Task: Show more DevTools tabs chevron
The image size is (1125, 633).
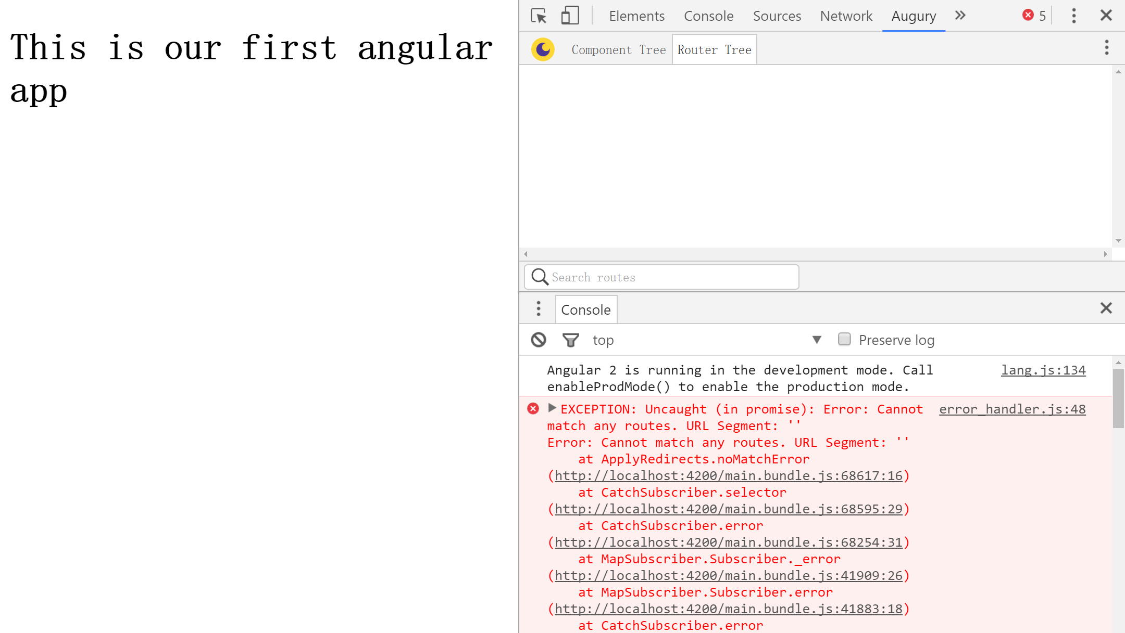Action: (x=960, y=16)
